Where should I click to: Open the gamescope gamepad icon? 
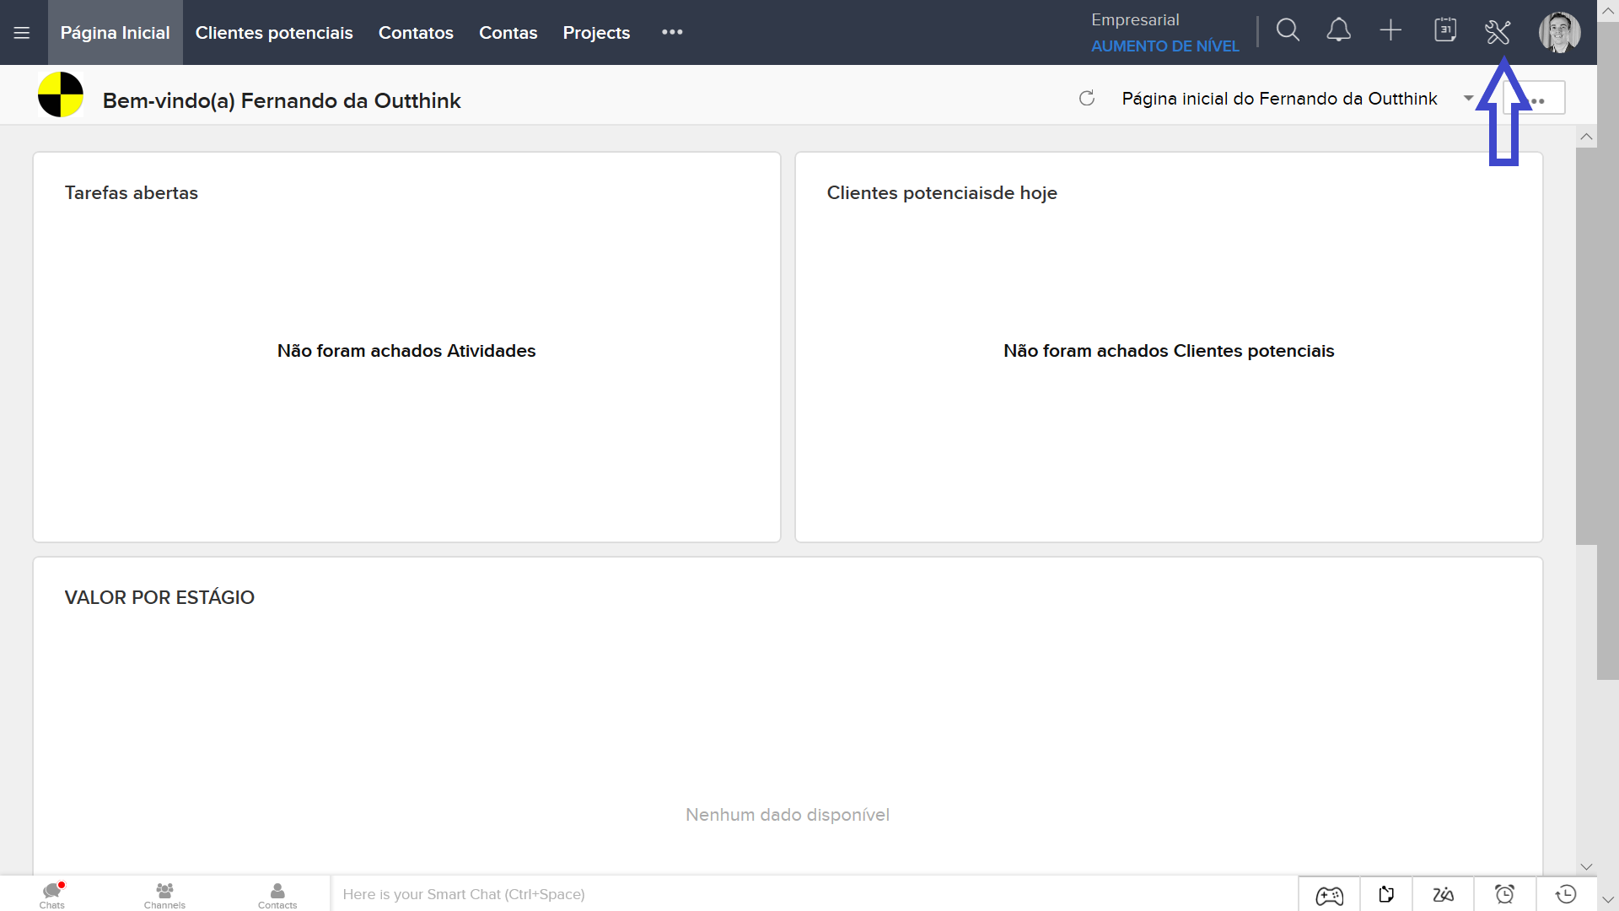[1330, 894]
